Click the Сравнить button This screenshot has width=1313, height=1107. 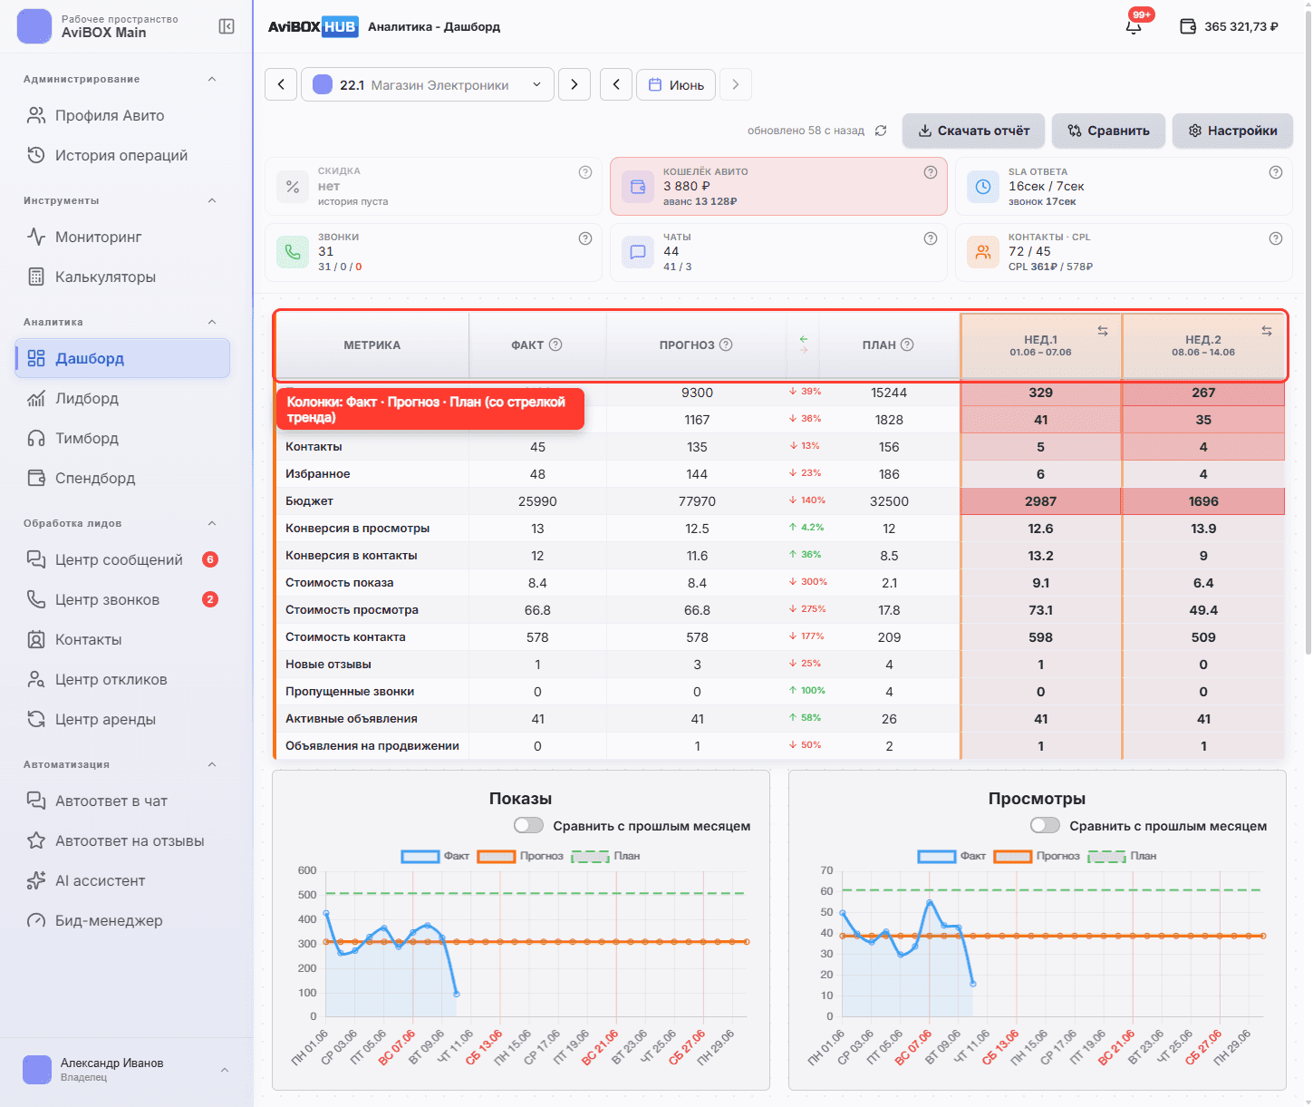[1108, 131]
